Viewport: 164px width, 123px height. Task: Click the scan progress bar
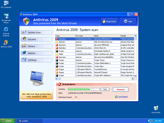(83, 89)
